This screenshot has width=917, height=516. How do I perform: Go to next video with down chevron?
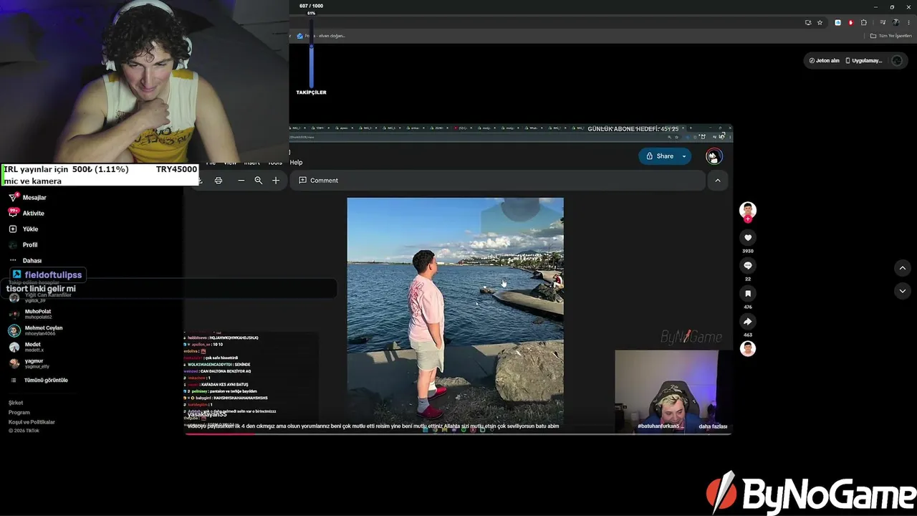(903, 291)
